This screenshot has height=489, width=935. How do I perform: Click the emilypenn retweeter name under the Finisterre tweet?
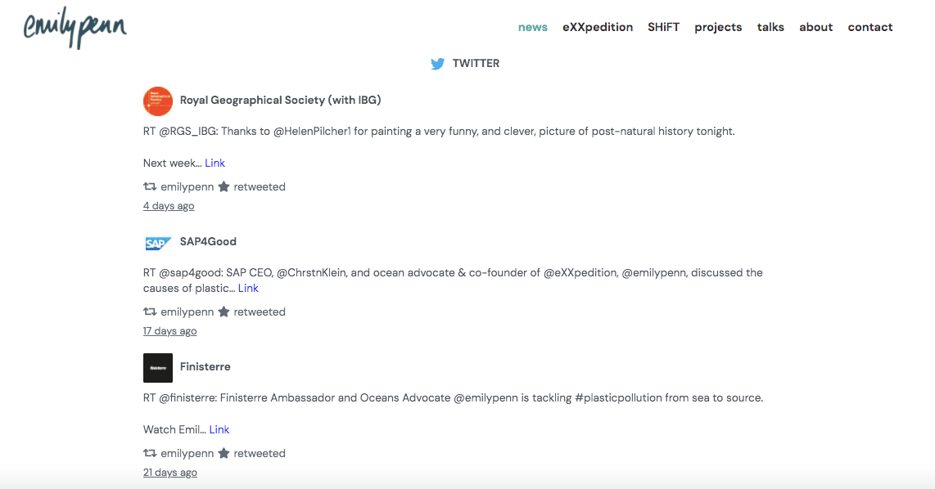(187, 453)
